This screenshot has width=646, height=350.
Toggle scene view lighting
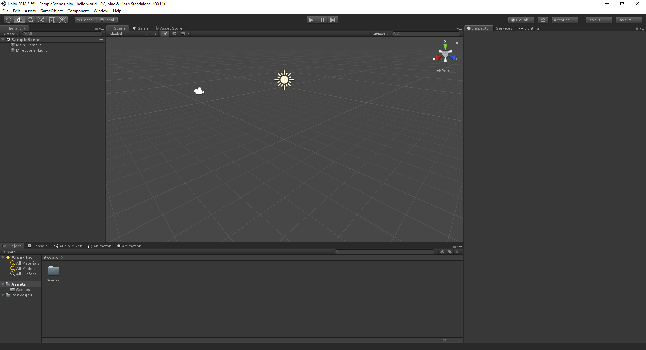coord(165,34)
